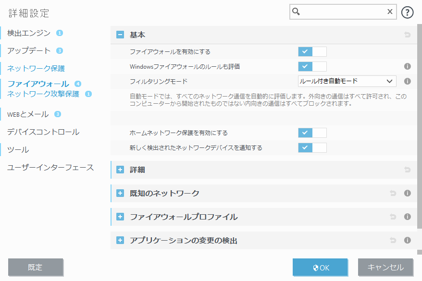Click the vertical scrollbar on the right

(x=419, y=134)
